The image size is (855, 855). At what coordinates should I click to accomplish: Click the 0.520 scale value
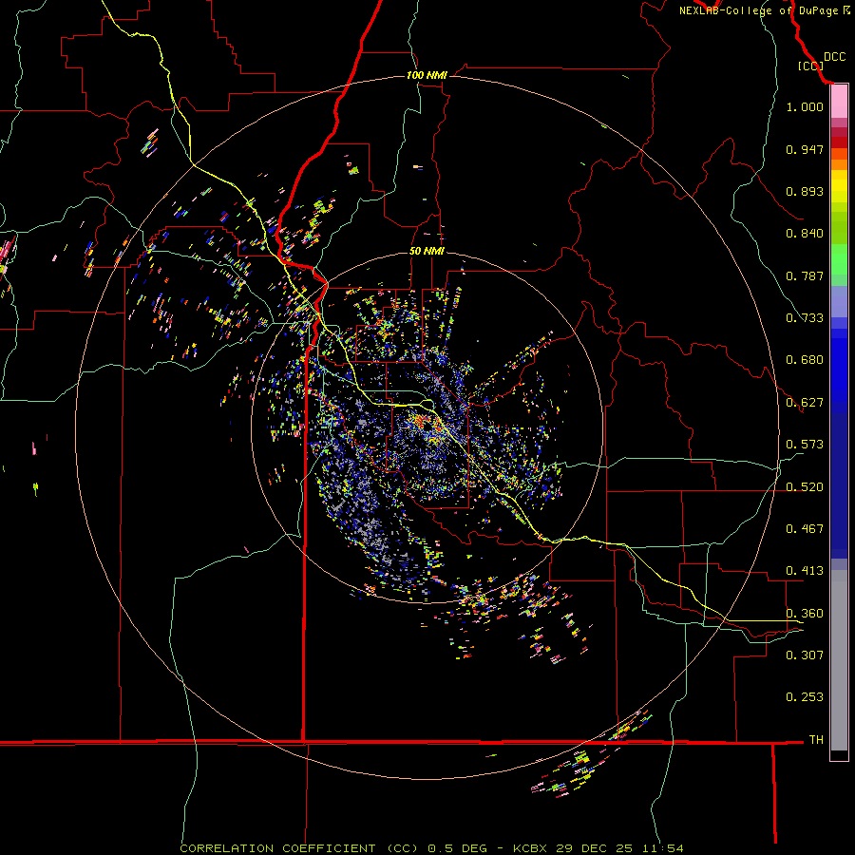point(805,487)
